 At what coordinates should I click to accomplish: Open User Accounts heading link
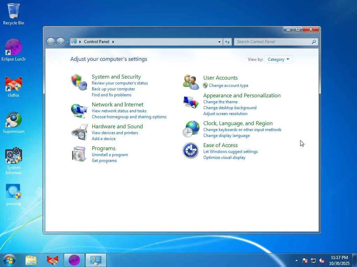(220, 78)
